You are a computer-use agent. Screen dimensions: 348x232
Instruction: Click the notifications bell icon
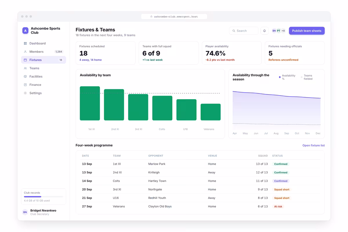[264, 31]
